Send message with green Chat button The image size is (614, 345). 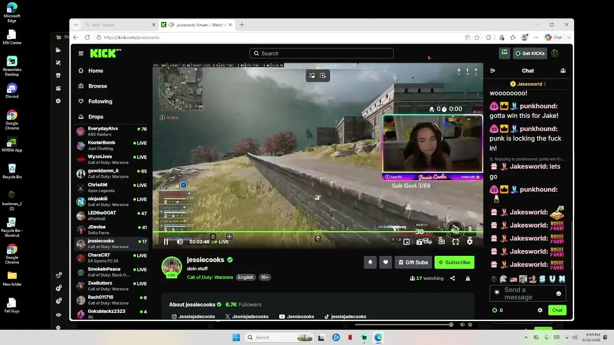(557, 310)
